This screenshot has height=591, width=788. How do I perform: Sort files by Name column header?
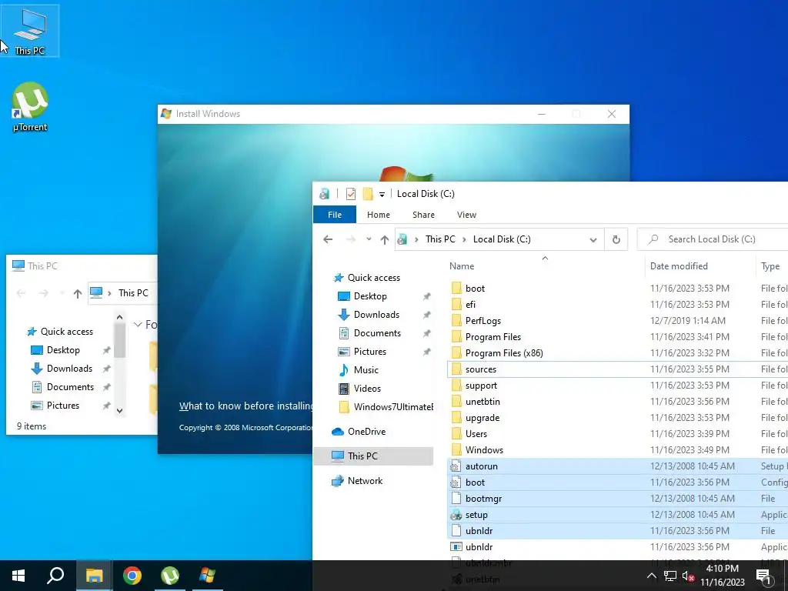click(462, 265)
